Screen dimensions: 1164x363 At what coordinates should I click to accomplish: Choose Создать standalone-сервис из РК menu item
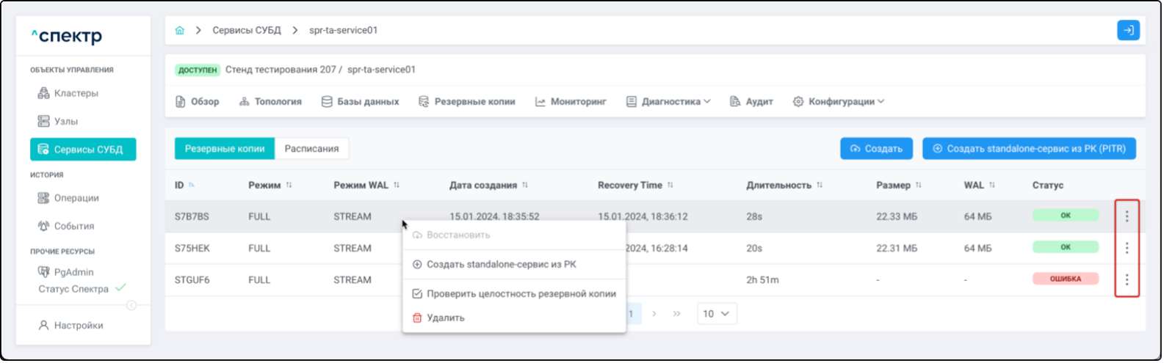point(501,265)
